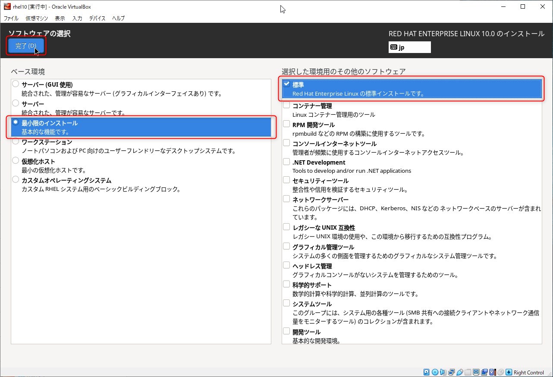Click the mouse integration status icon
553x377 pixels.
pyautogui.click(x=500, y=372)
